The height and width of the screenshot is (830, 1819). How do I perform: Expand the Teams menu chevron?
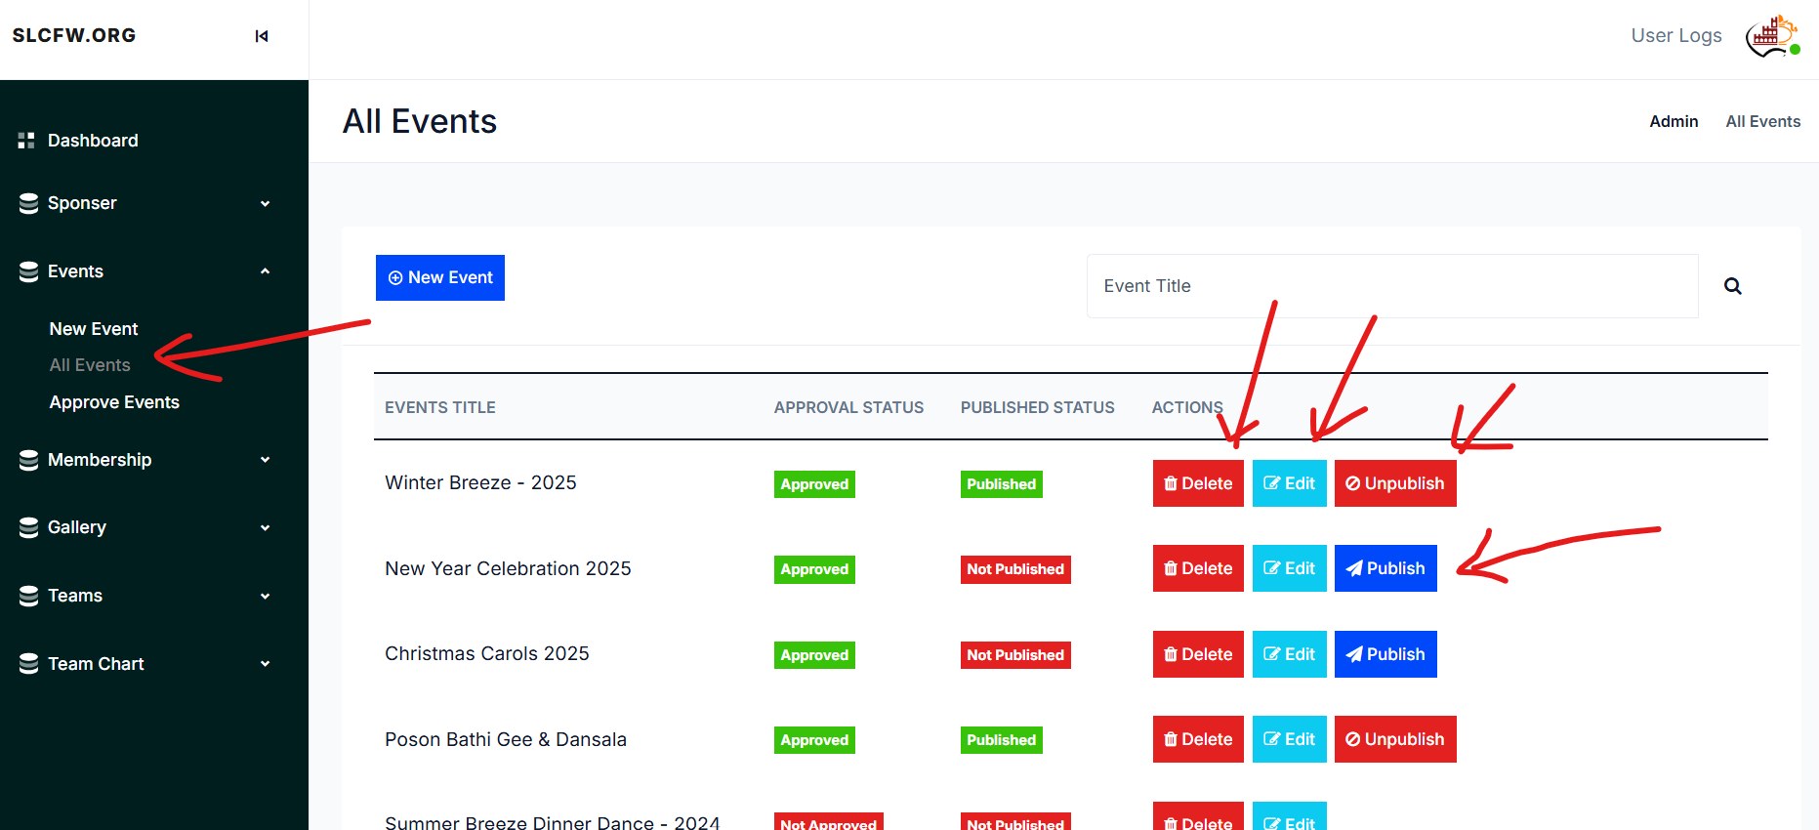[x=265, y=596]
